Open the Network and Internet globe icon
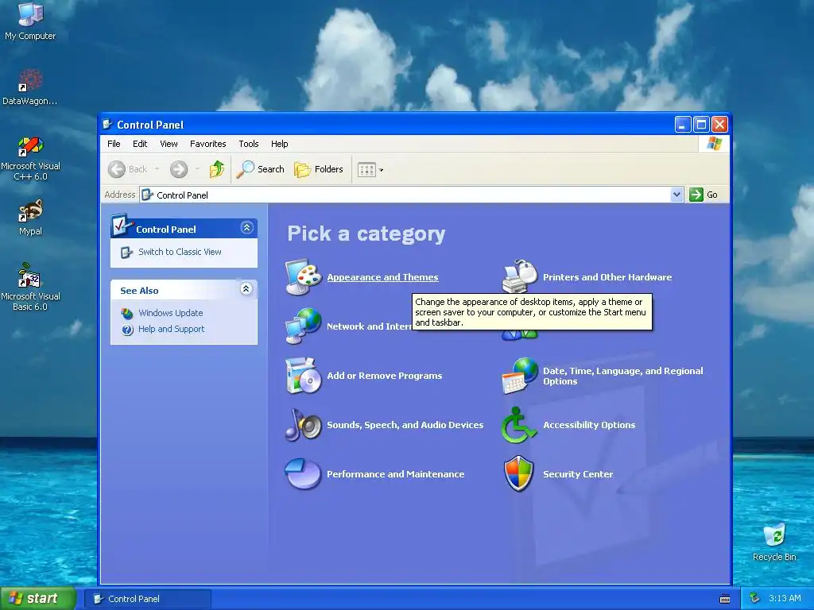Viewport: 814px width, 610px height. point(303,326)
